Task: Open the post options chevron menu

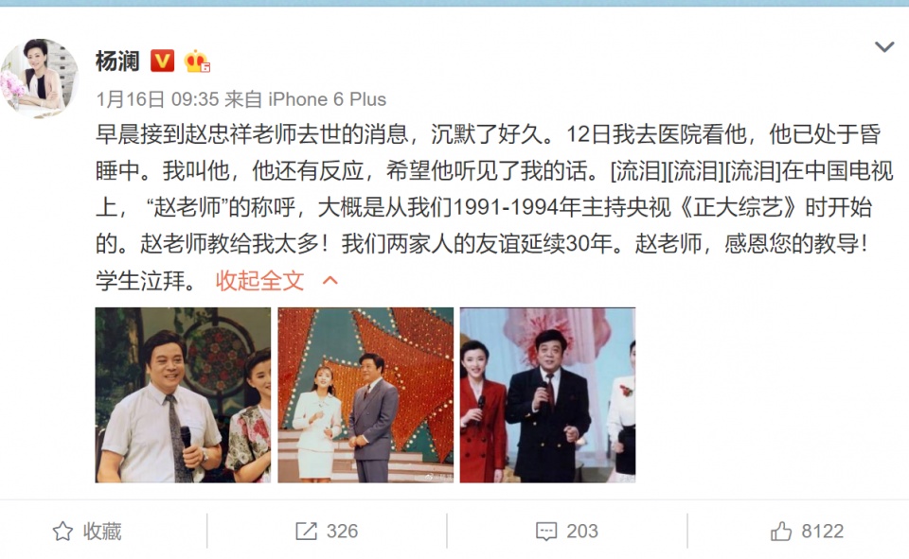Action: [883, 46]
